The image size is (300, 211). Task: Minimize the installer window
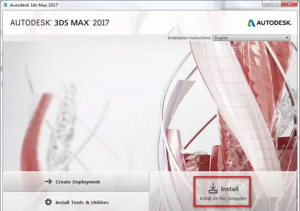click(x=267, y=3)
